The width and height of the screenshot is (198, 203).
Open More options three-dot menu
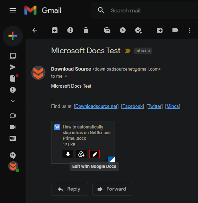189,30
